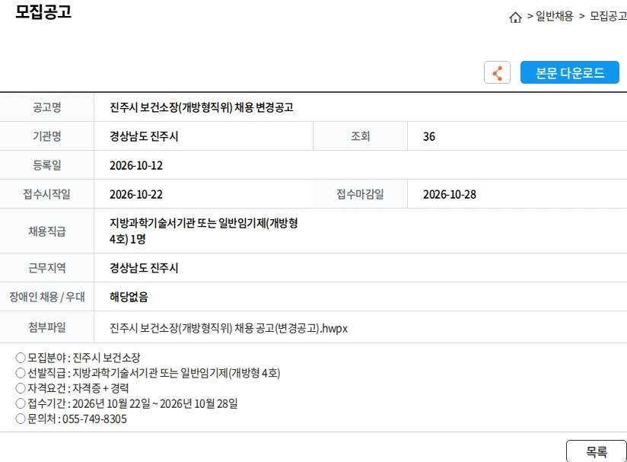
Task: Click the line 모집분야 : 진주시 보건소장
Action: [78, 357]
